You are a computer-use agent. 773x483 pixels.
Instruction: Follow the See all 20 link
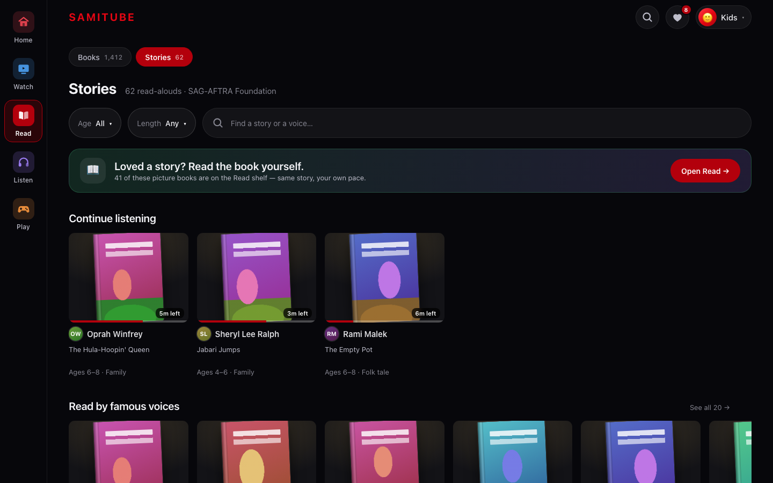tap(710, 407)
